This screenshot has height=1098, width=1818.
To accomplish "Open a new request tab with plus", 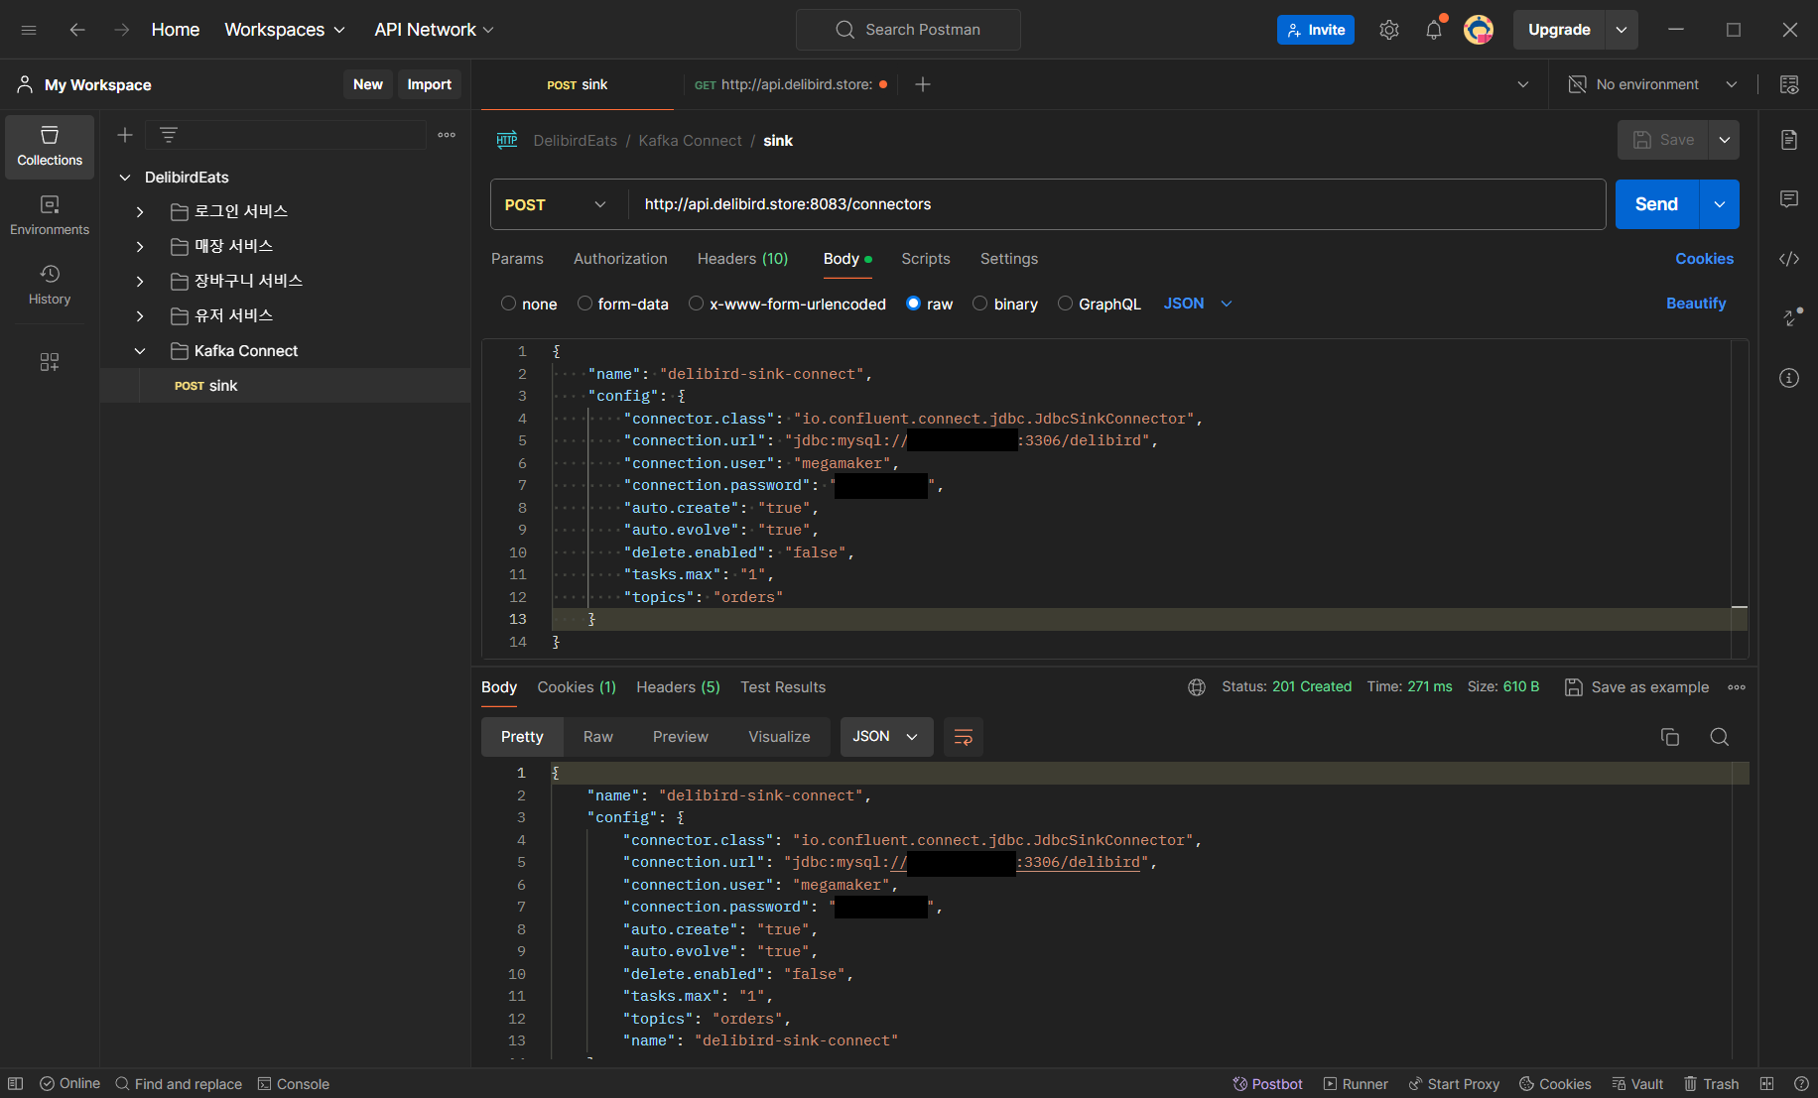I will [x=923, y=84].
